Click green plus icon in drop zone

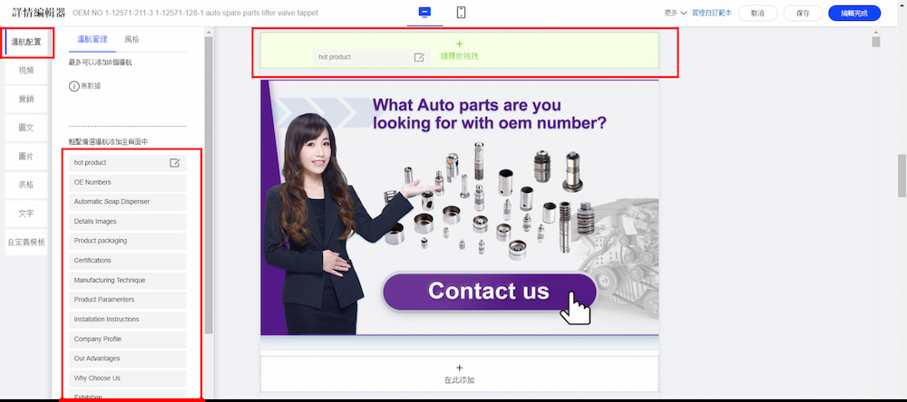click(459, 43)
